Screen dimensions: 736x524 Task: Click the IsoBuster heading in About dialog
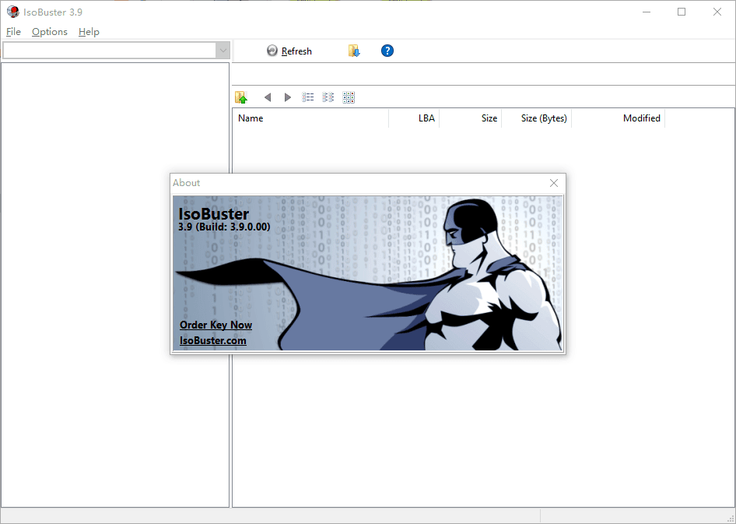pos(214,213)
